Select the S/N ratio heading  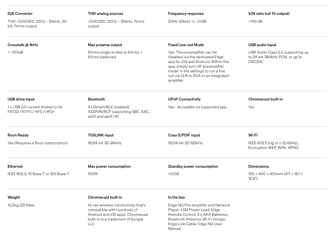(x=269, y=14)
